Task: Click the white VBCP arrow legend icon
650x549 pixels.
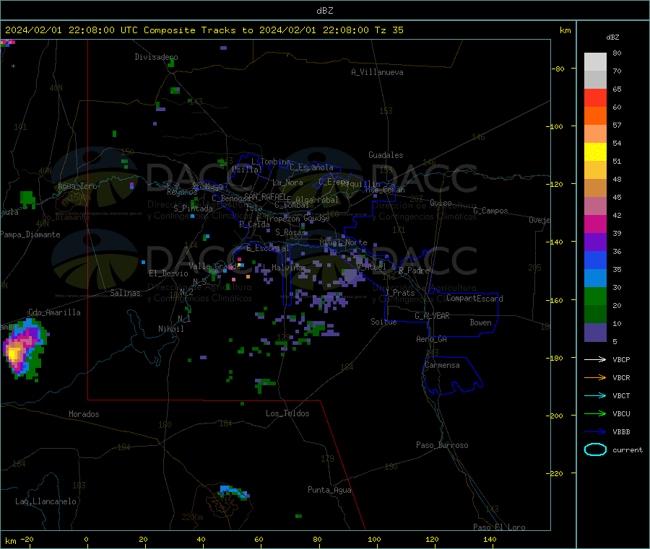Action: pos(595,359)
